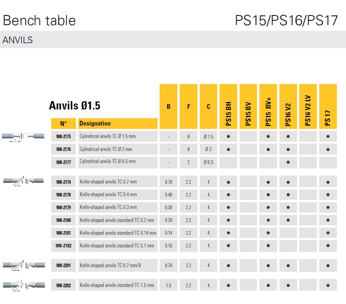
Task: Select the part number 908-2202
Action: point(64,286)
